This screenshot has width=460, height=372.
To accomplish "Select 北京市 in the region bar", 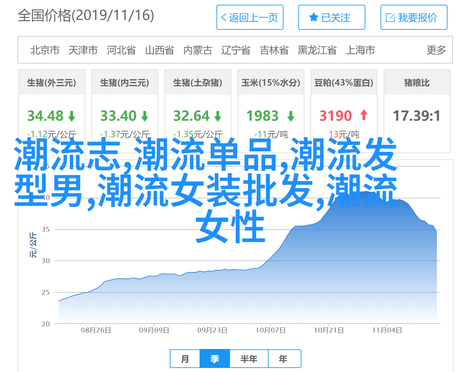I will point(45,50).
